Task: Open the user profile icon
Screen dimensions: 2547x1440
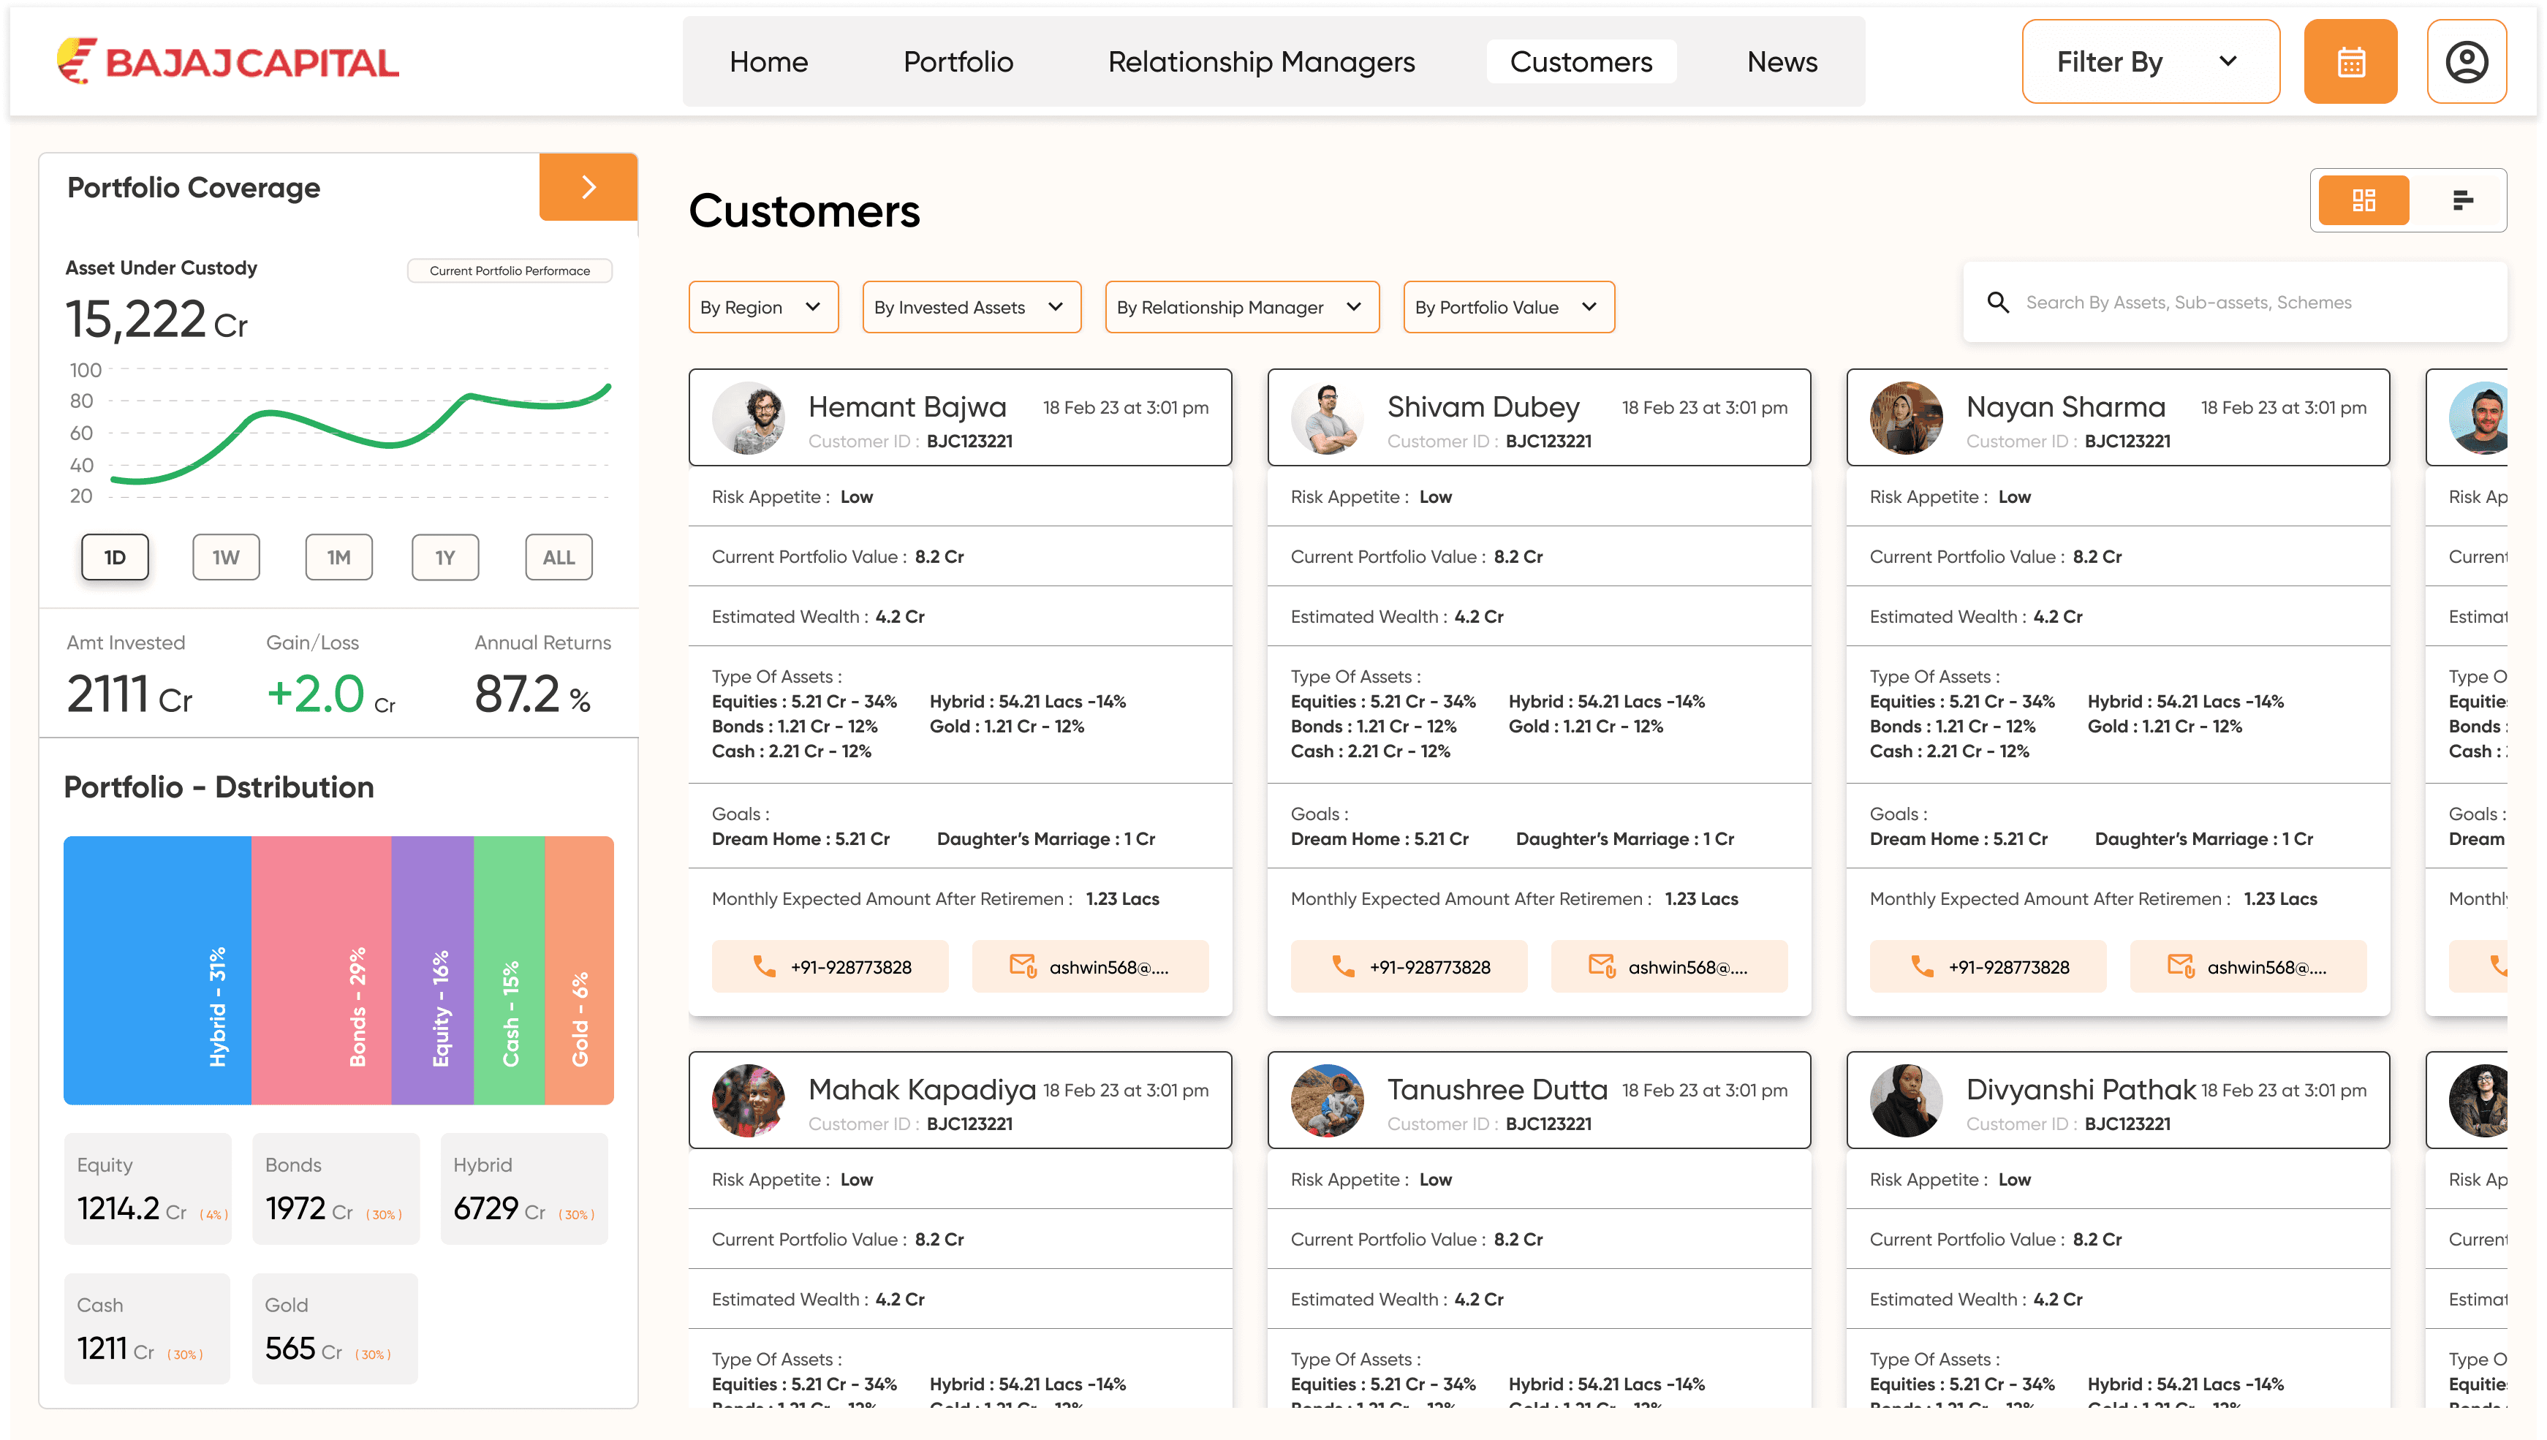Action: 2466,62
